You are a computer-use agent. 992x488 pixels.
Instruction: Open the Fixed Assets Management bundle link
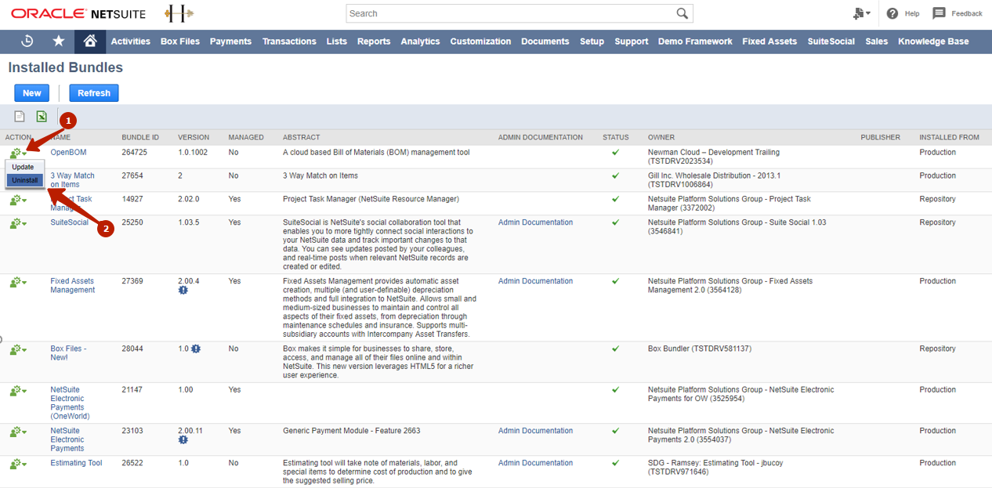coord(73,285)
